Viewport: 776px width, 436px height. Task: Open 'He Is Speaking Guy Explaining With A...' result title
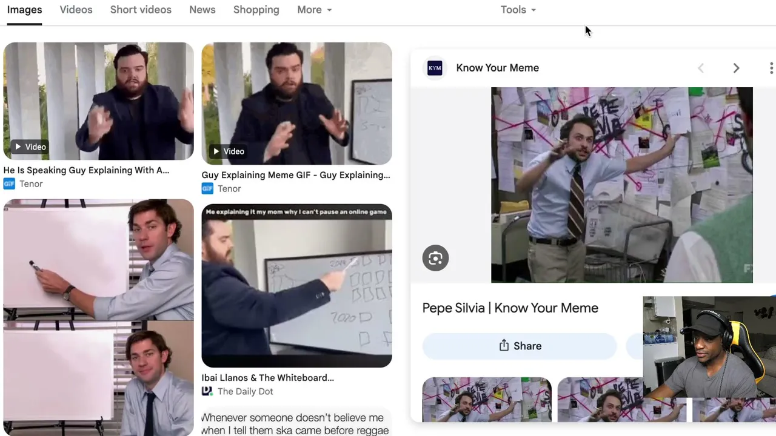point(86,170)
